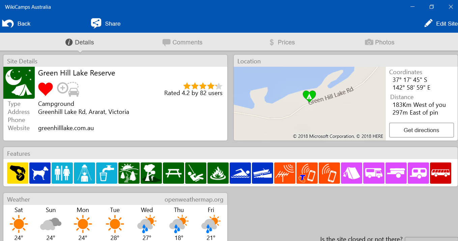Click the boat ramp feature icon
The height and width of the screenshot is (241, 458).
[262, 173]
